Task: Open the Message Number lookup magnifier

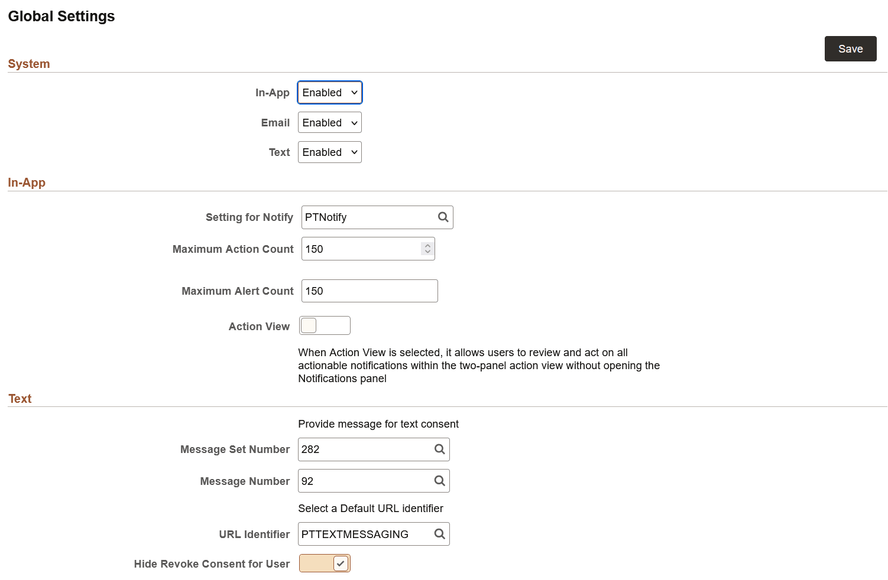Action: point(439,481)
